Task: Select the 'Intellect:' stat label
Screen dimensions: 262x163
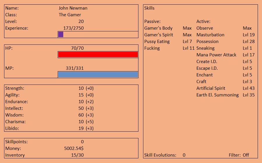Action: 14,108
